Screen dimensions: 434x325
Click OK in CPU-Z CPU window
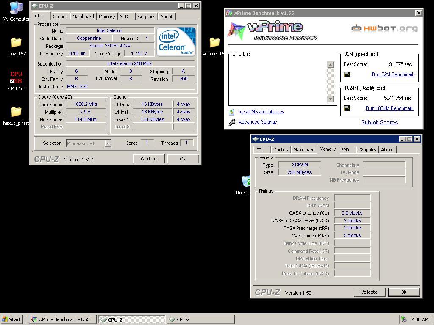coord(183,159)
